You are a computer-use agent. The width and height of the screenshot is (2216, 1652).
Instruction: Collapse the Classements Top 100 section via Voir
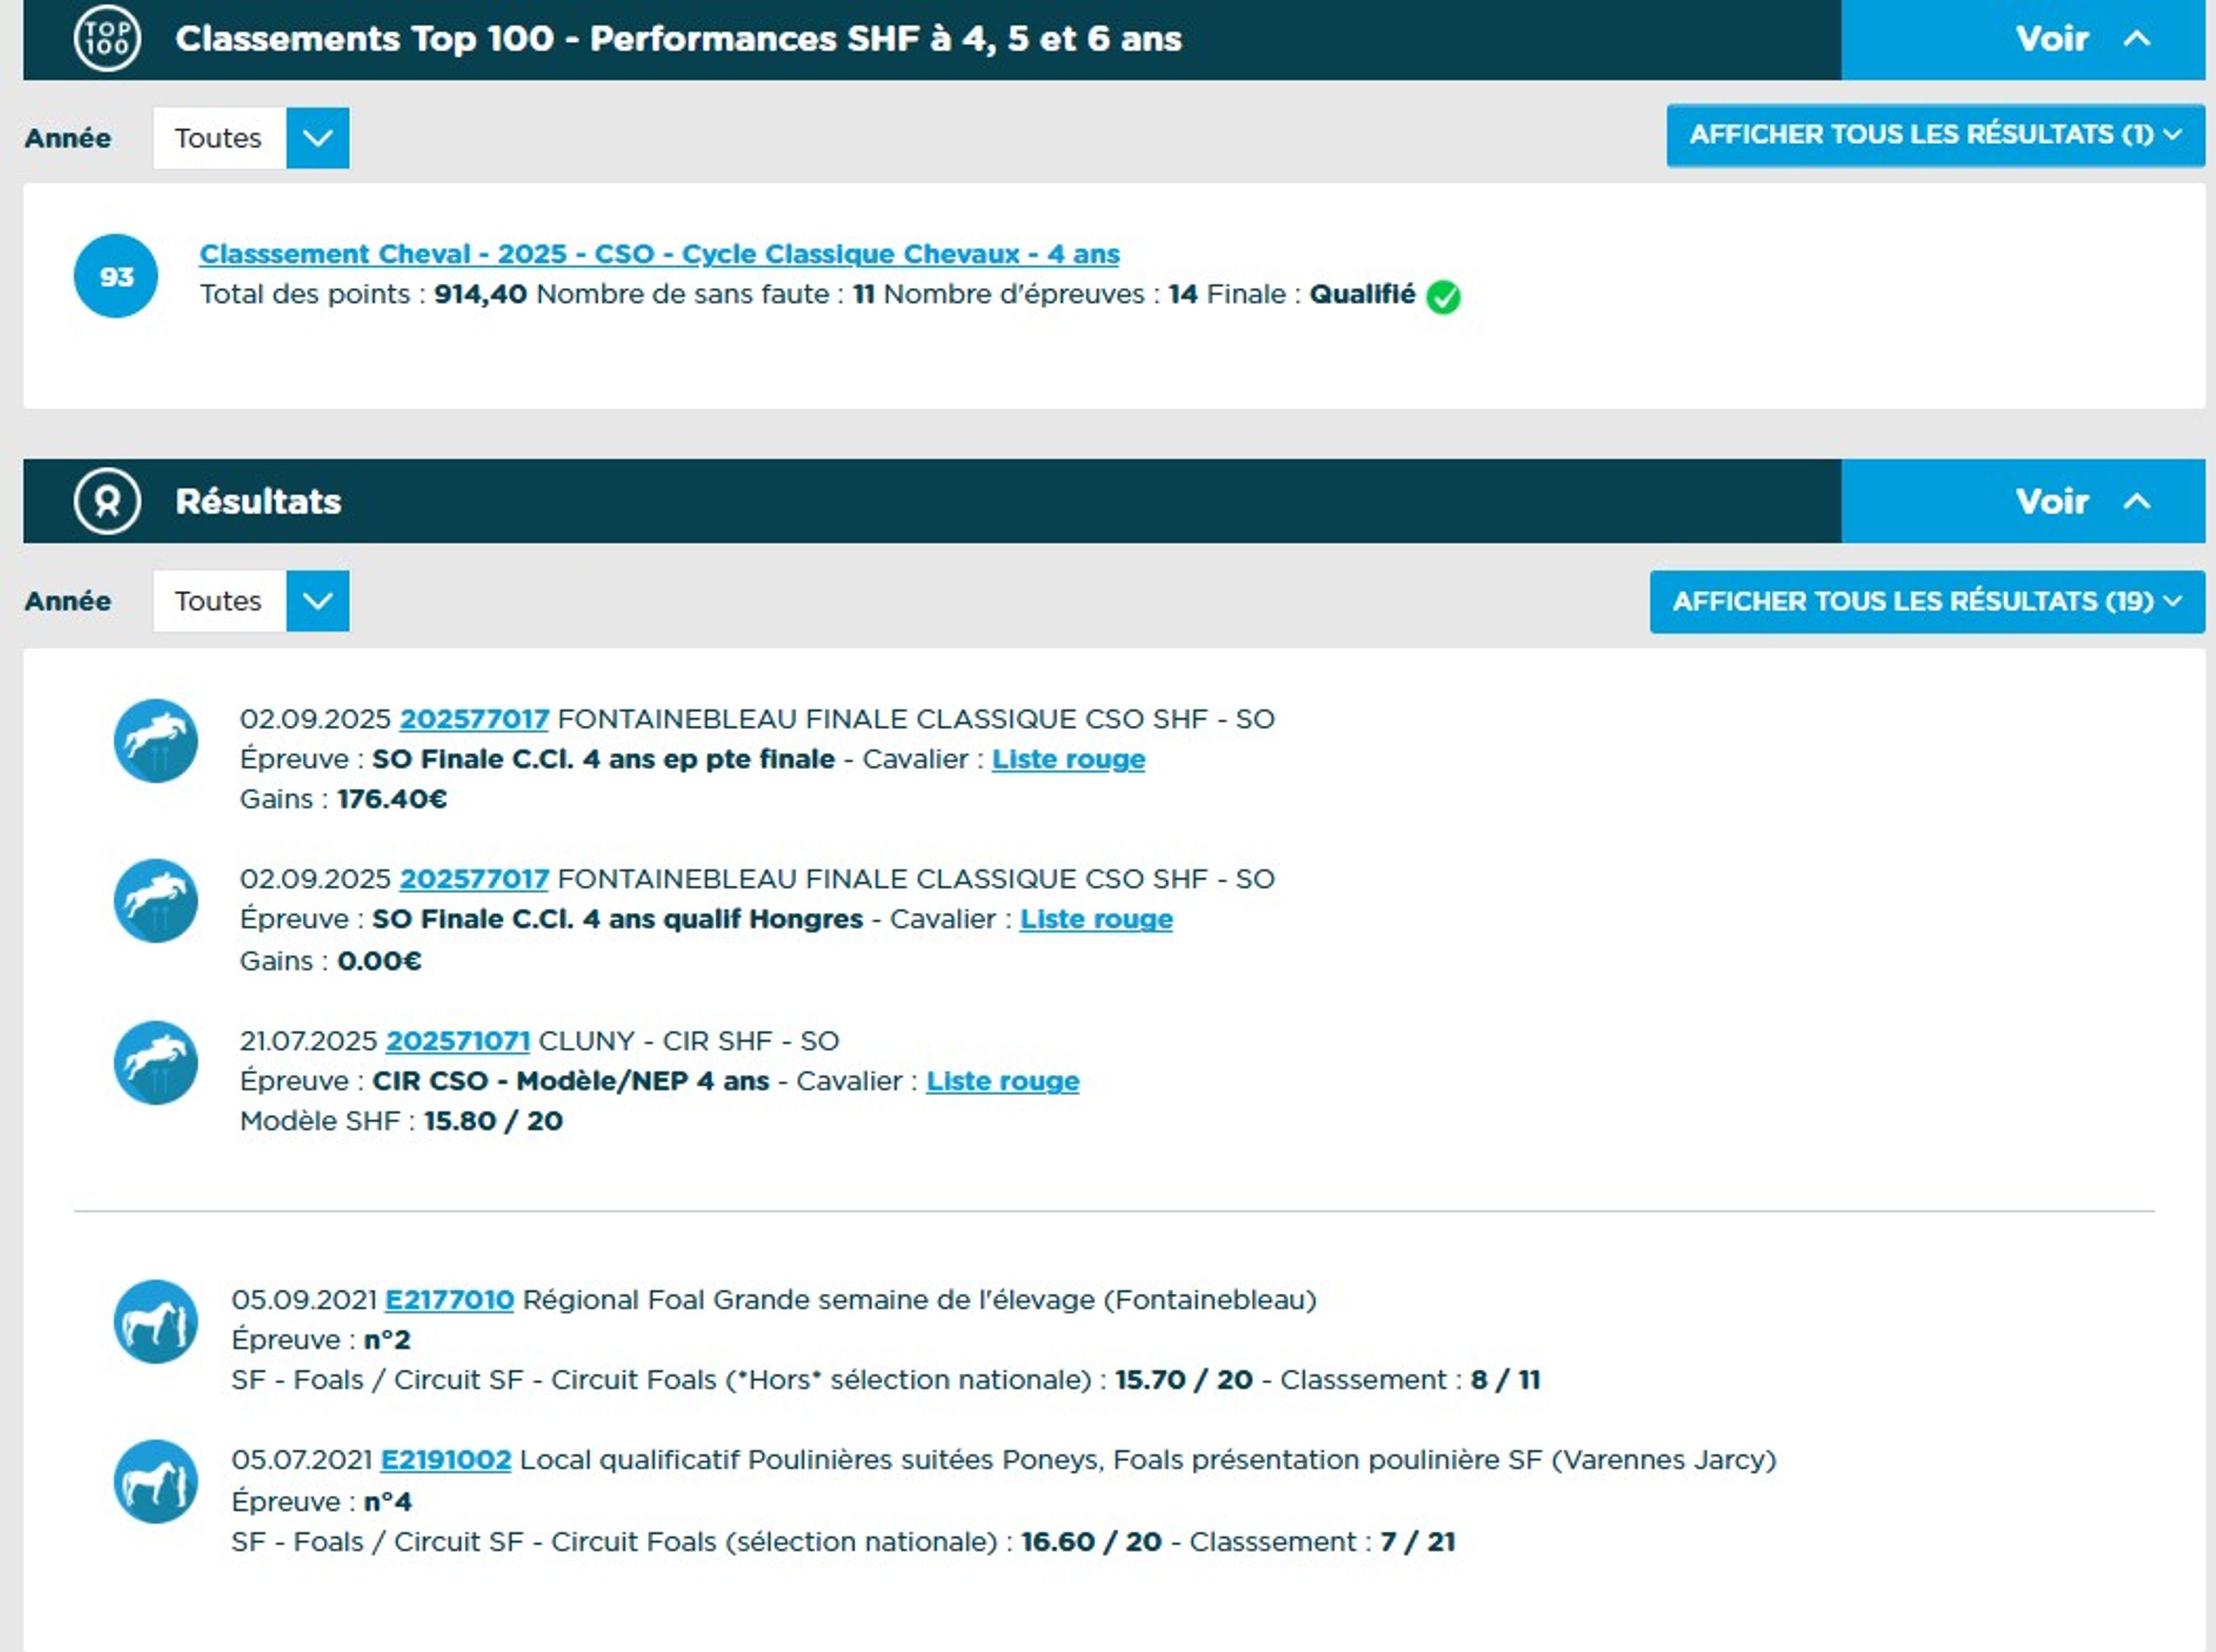pyautogui.click(x=2081, y=39)
